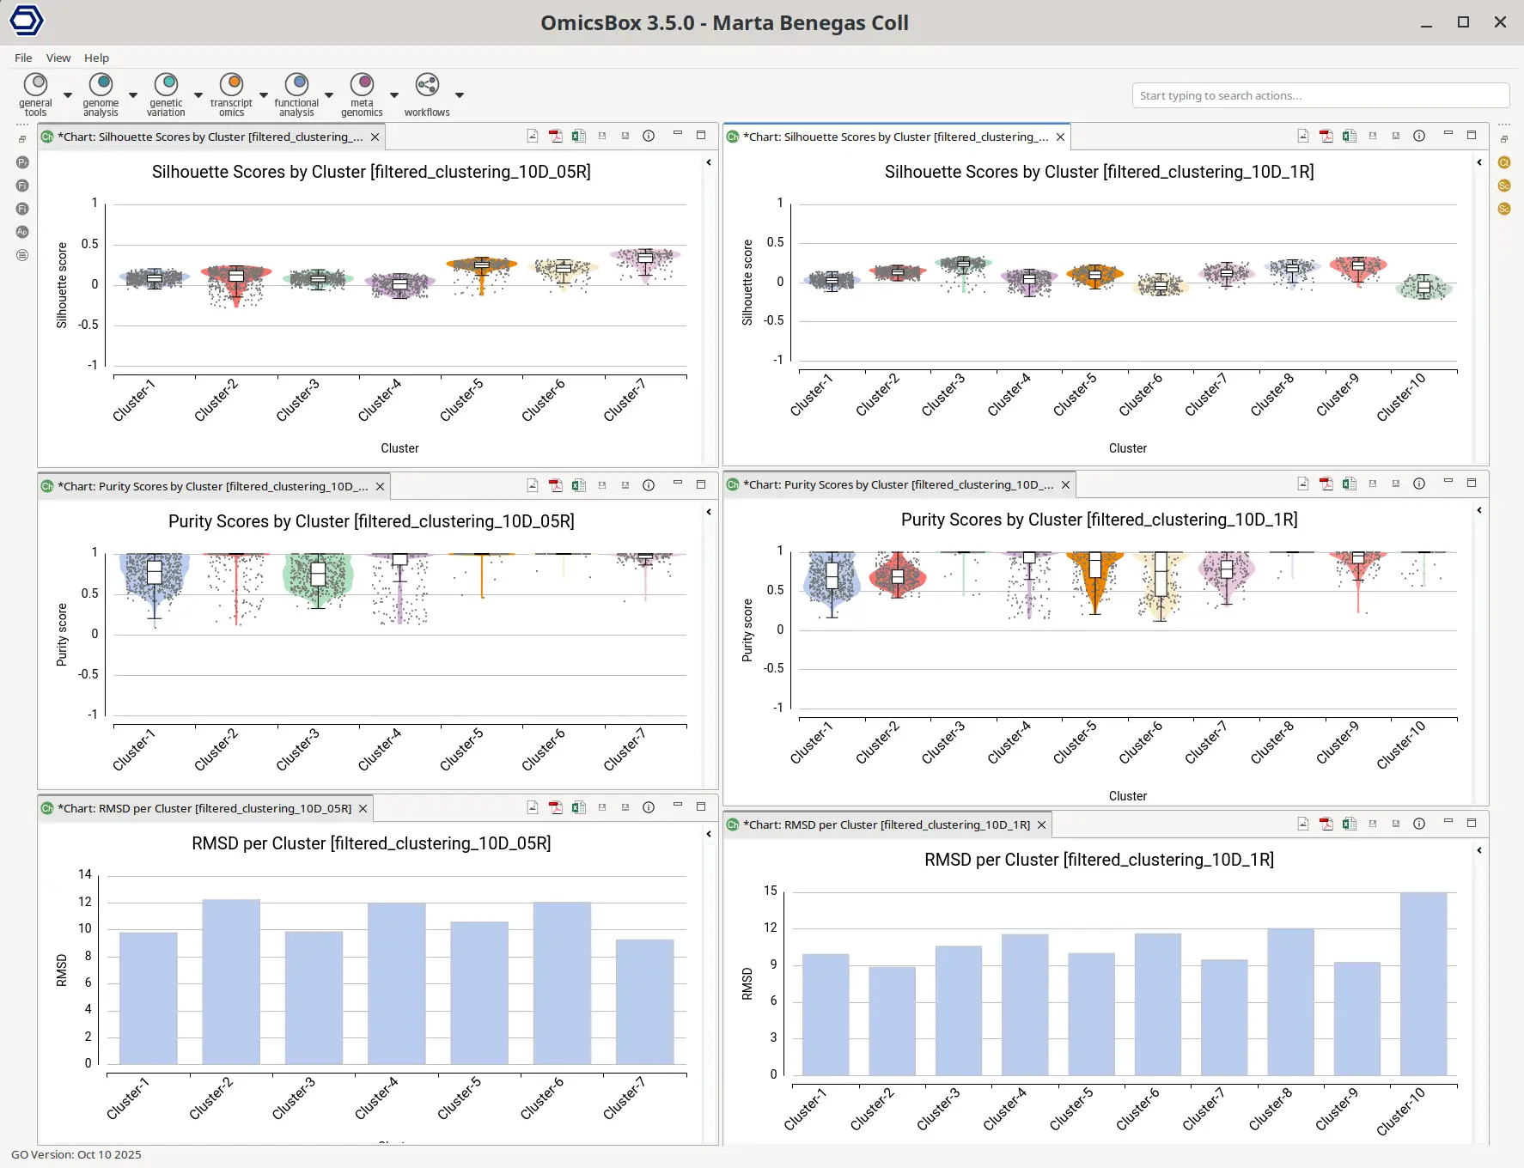Open the workflows toolbar icon

pyautogui.click(x=427, y=85)
